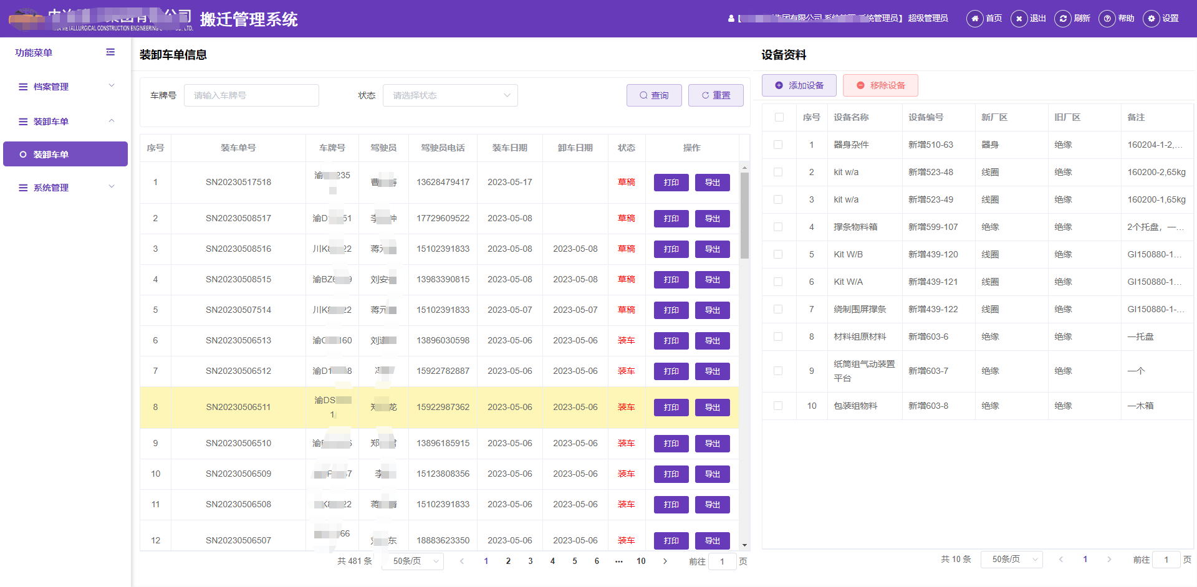Click 导出 for order SN20230506511
The height and width of the screenshot is (587, 1197).
click(x=713, y=408)
